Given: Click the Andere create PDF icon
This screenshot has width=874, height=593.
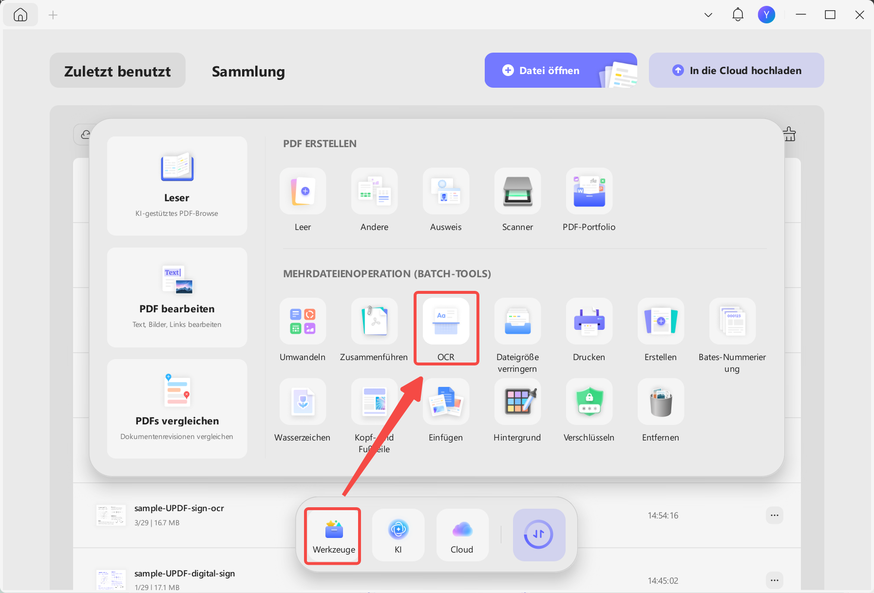Looking at the screenshot, I should [374, 191].
